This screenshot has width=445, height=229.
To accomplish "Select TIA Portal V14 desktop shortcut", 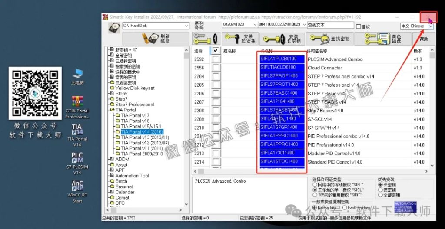I will click(x=77, y=135).
